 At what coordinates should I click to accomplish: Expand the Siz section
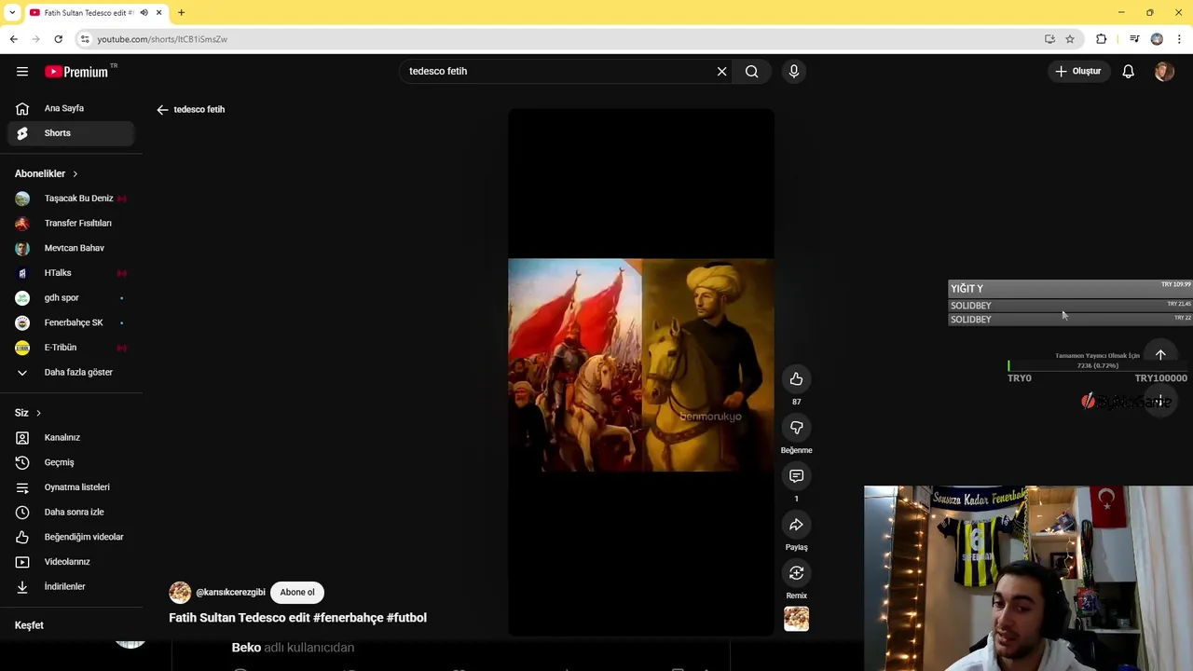point(28,413)
